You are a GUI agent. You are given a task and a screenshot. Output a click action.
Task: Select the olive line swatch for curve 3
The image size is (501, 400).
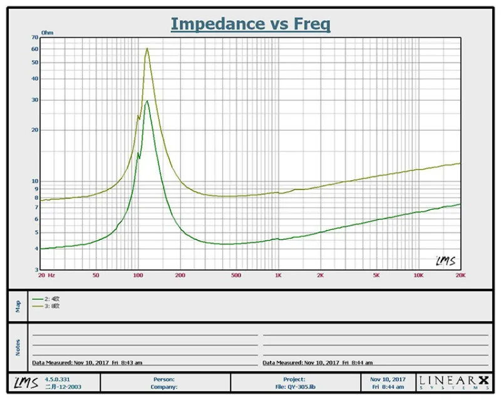click(x=38, y=306)
